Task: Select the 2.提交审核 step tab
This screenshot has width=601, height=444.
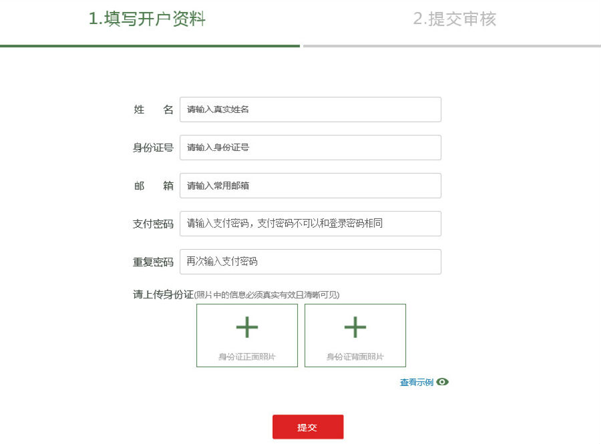Action: (x=455, y=19)
